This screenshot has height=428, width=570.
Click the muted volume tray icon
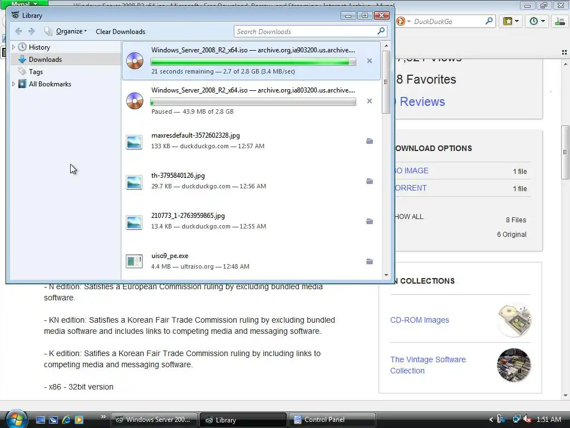click(x=528, y=419)
